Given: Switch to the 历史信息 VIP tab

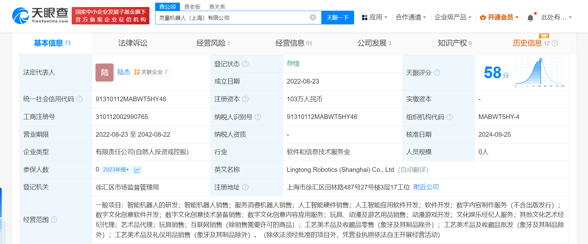Looking at the screenshot, I should (x=531, y=43).
